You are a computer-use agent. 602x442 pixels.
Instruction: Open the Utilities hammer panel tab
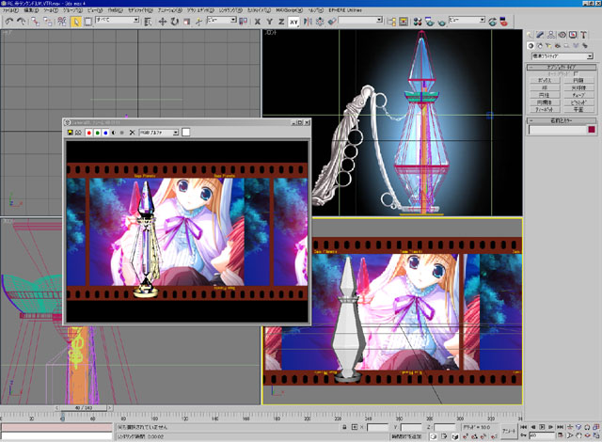(x=583, y=35)
